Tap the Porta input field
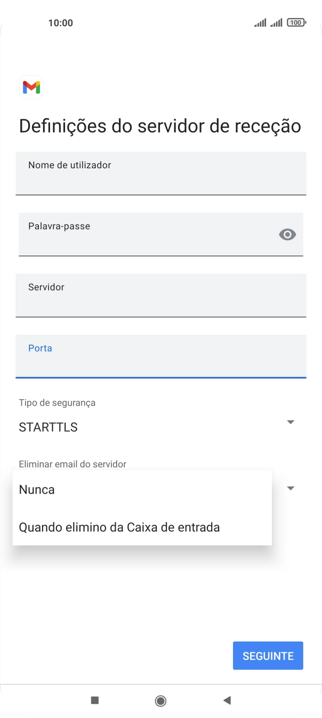 click(160, 357)
